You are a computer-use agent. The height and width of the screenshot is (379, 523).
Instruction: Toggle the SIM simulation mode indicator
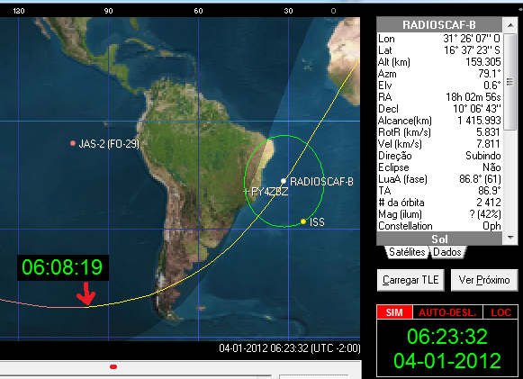point(394,312)
